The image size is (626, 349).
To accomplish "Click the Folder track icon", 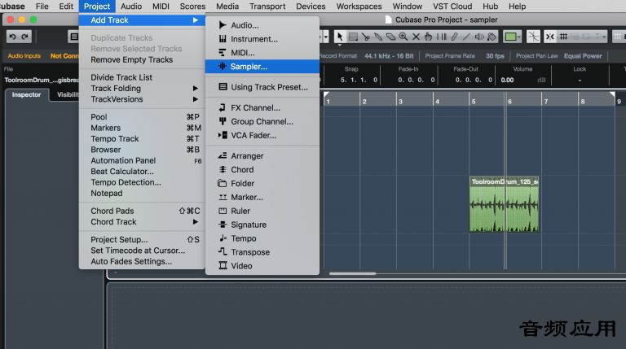I will (223, 183).
